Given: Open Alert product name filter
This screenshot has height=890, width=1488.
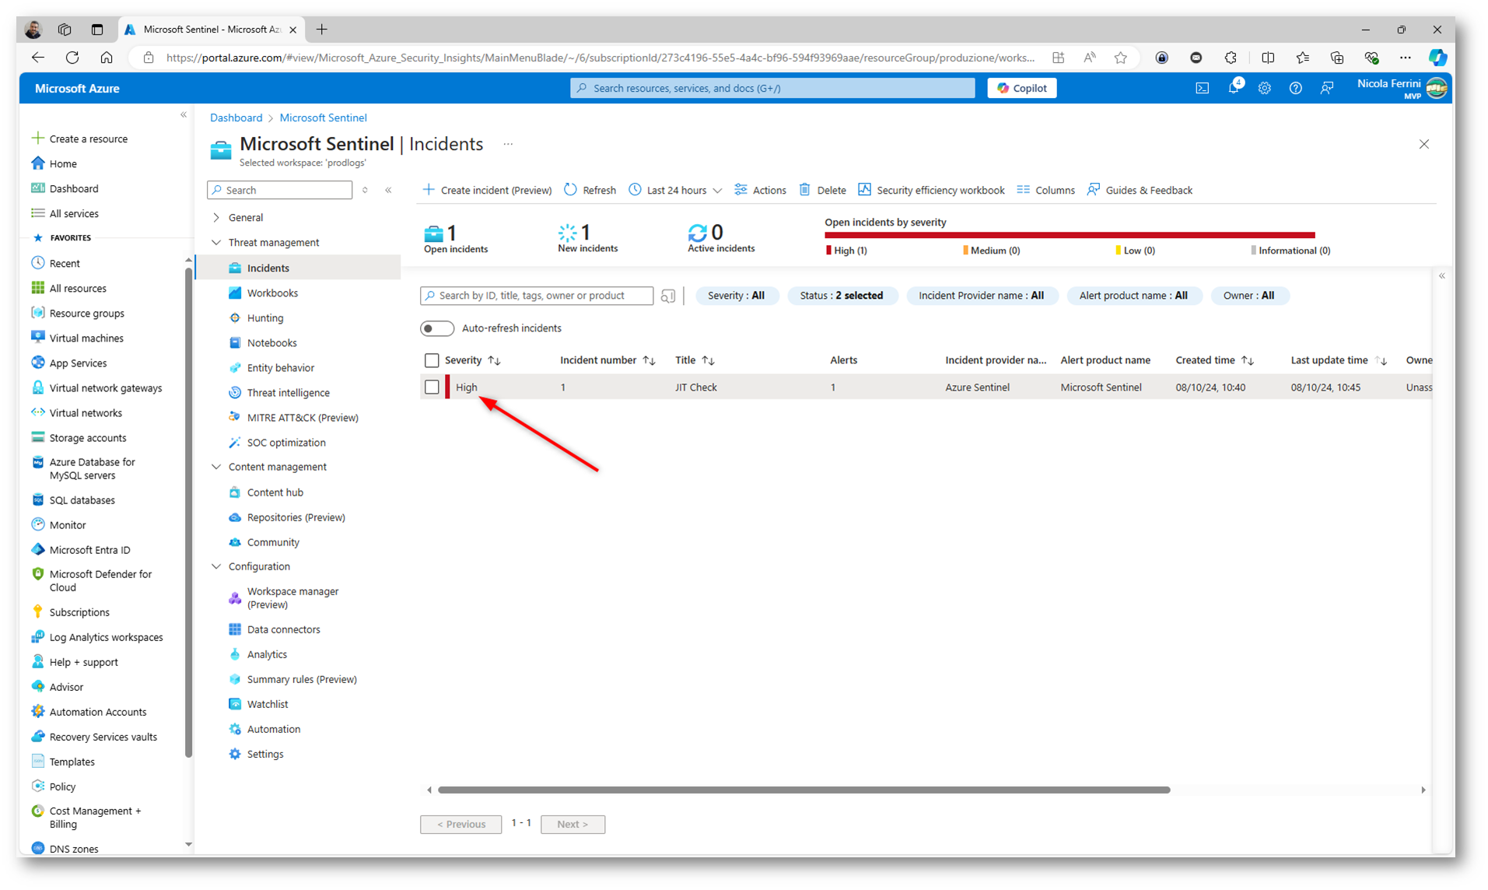Looking at the screenshot, I should 1133,296.
